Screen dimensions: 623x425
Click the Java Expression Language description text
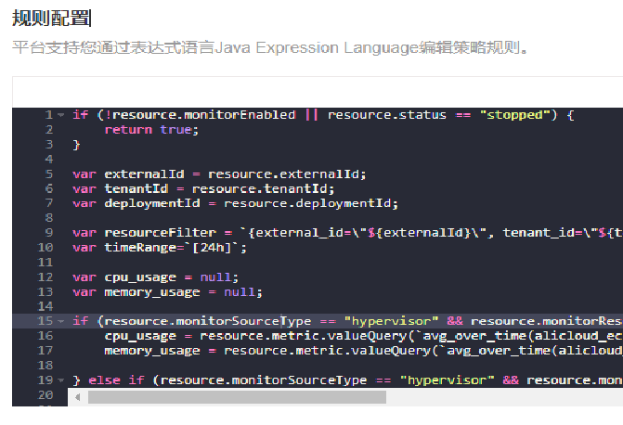pyautogui.click(x=270, y=47)
